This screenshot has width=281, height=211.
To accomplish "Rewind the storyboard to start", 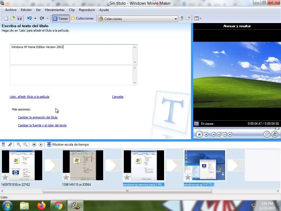I will tap(34, 145).
